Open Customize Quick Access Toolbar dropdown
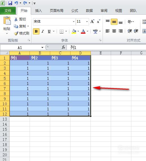 (x=34, y=3)
